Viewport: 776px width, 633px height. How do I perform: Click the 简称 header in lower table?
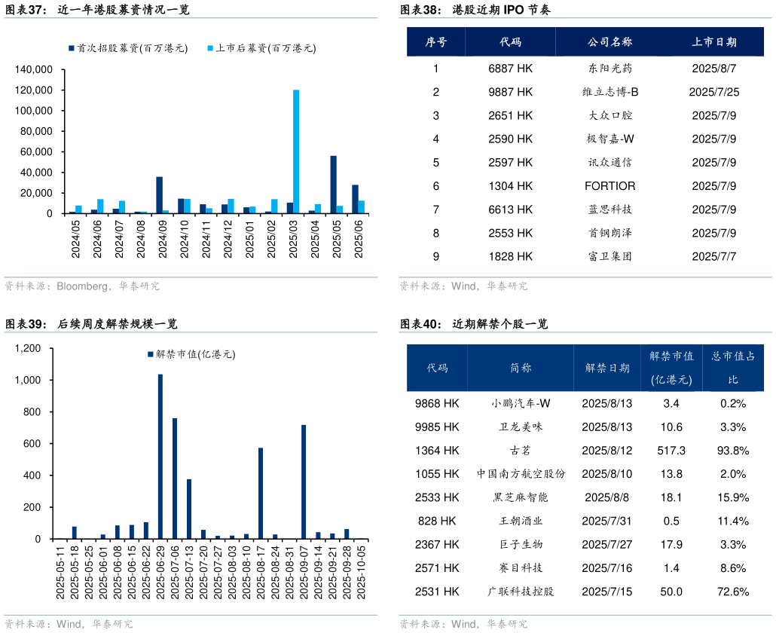click(521, 368)
